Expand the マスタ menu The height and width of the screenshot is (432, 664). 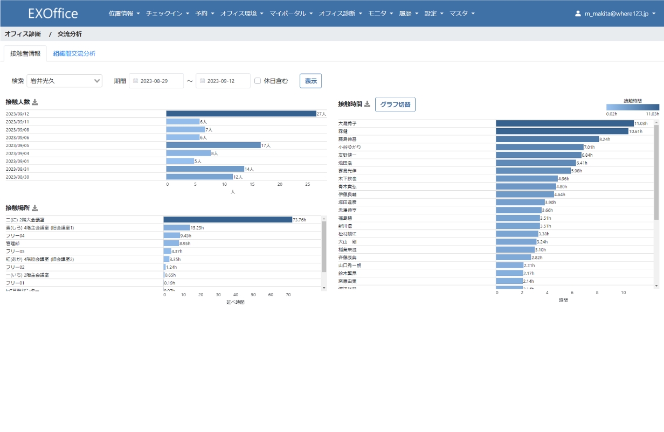tap(462, 13)
